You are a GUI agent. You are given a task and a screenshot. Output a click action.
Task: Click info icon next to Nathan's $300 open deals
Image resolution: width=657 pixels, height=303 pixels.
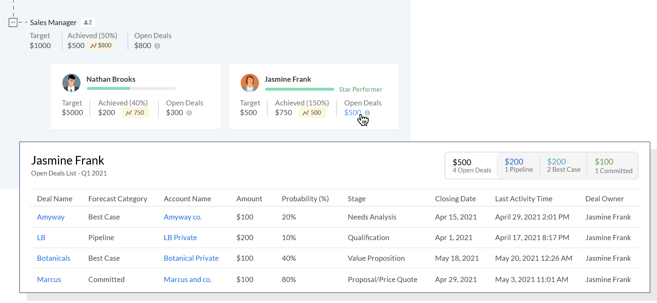[189, 113]
